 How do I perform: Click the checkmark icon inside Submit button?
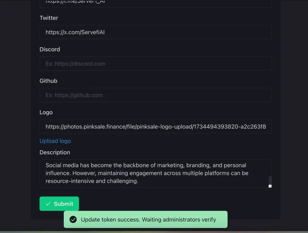(48, 204)
